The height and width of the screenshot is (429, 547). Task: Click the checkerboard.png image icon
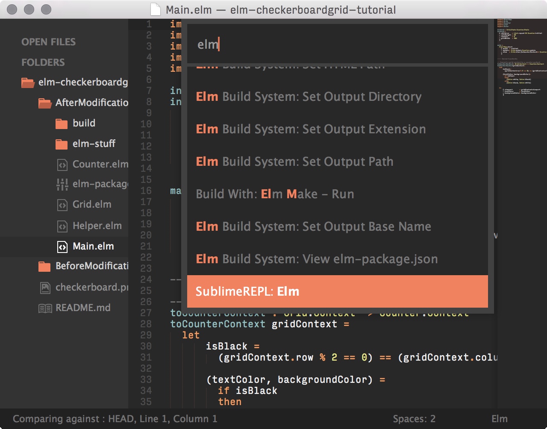tap(46, 288)
